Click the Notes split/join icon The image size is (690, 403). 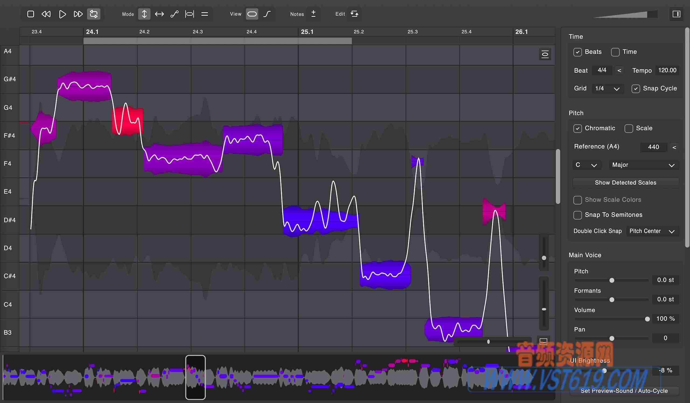(x=314, y=14)
